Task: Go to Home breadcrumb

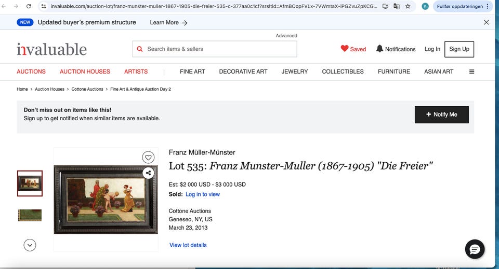Action: tap(22, 89)
